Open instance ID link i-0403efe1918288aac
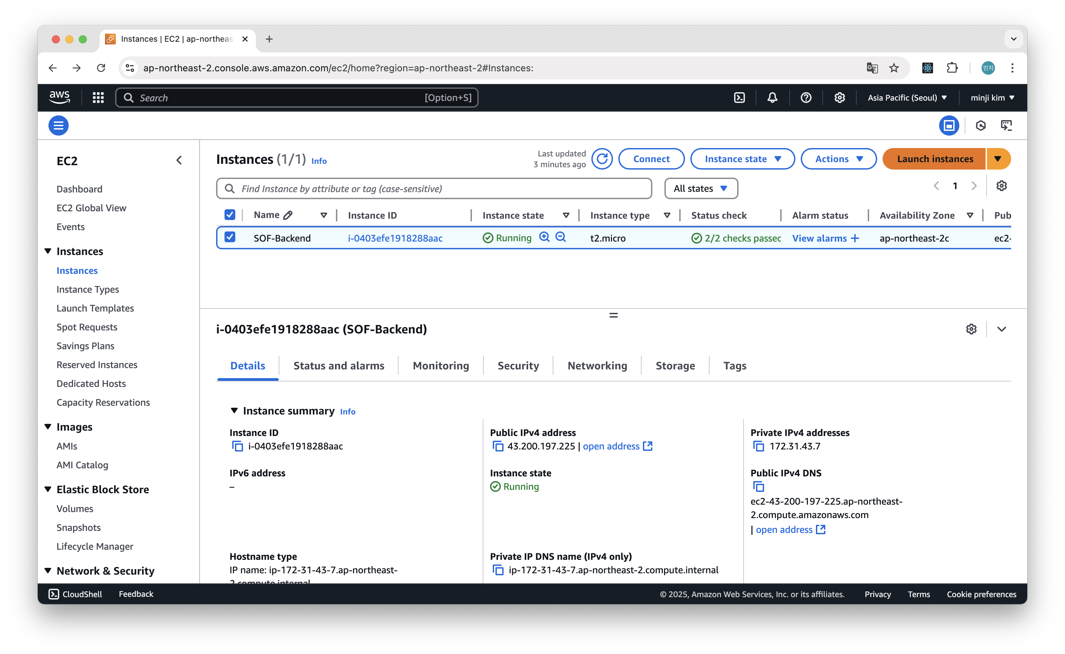Image resolution: width=1065 pixels, height=654 pixels. pos(395,238)
